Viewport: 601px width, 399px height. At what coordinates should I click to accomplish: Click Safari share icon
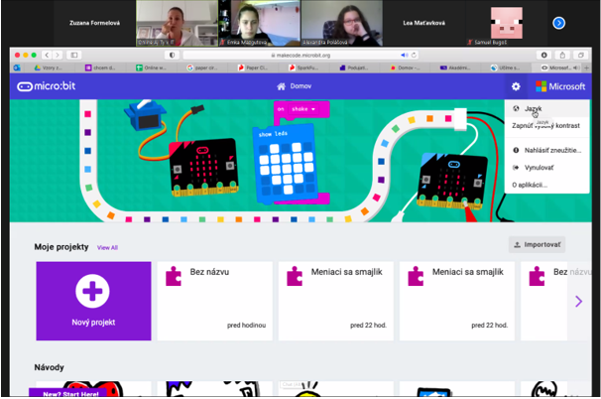(562, 56)
